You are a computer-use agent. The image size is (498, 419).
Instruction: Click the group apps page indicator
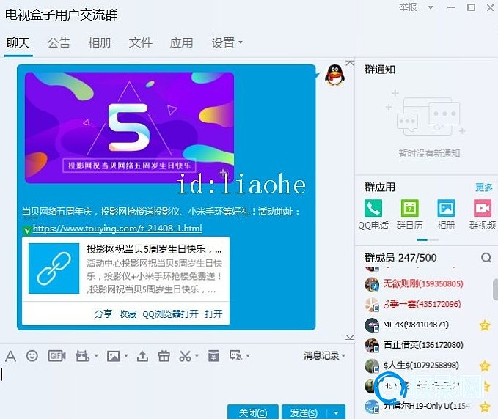tap(428, 240)
